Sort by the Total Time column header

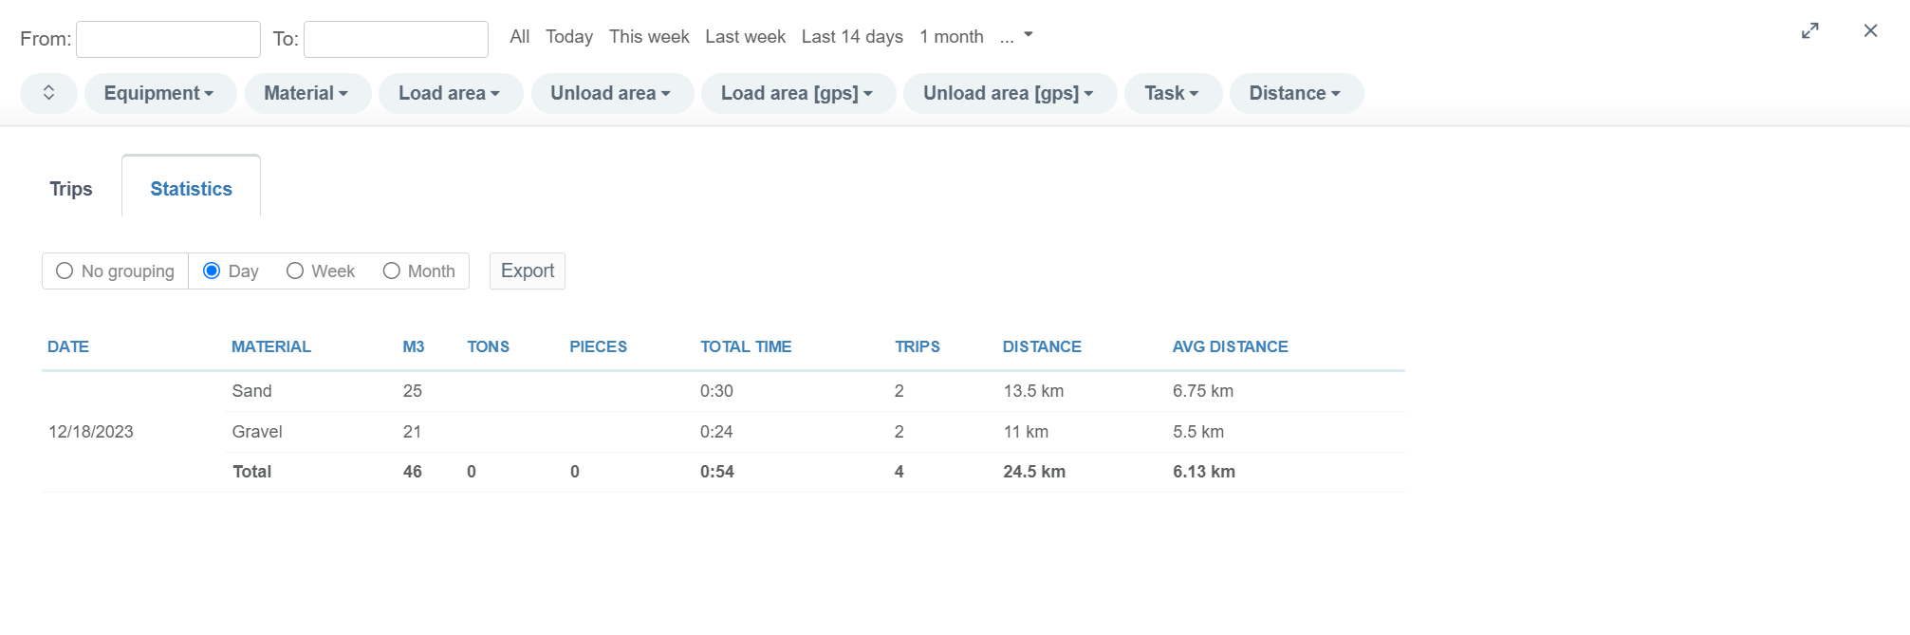[x=746, y=347]
